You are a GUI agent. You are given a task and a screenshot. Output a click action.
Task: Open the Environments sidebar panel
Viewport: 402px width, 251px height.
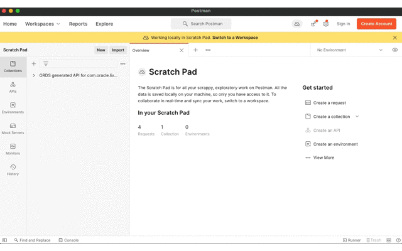13,108
